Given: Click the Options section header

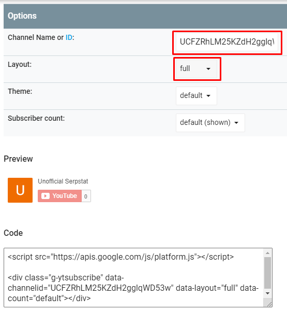Looking at the screenshot, I should (145, 16).
